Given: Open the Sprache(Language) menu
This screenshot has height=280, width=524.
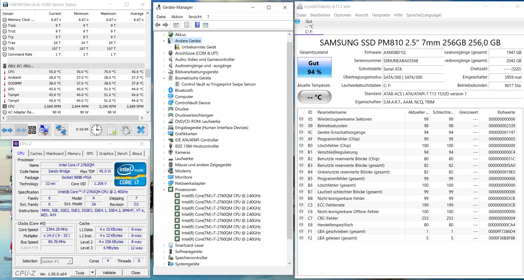Looking at the screenshot, I should pos(424,15).
